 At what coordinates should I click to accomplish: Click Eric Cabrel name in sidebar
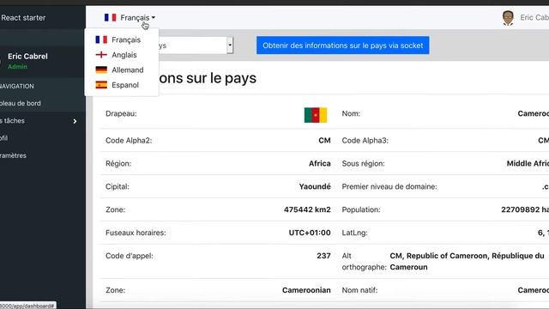pyautogui.click(x=27, y=57)
